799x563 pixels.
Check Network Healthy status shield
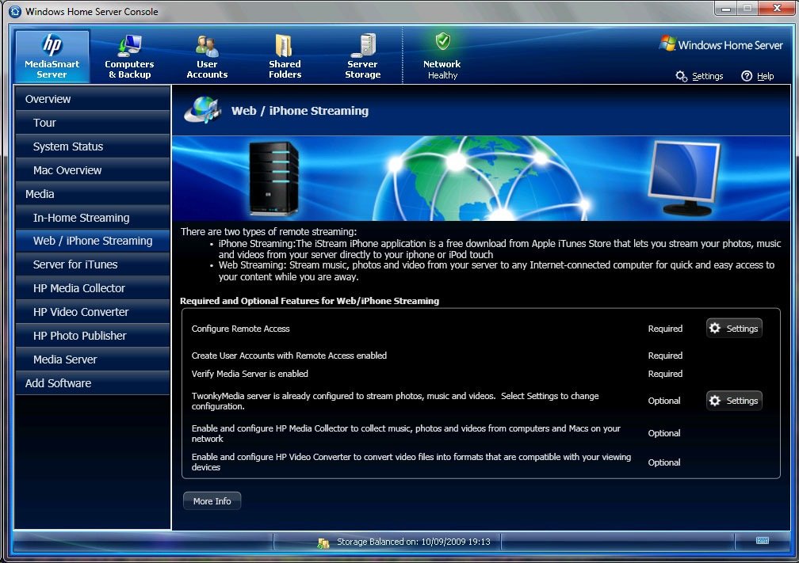click(x=442, y=41)
